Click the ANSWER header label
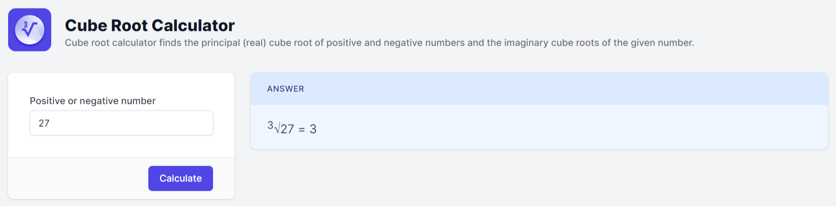 pos(285,89)
